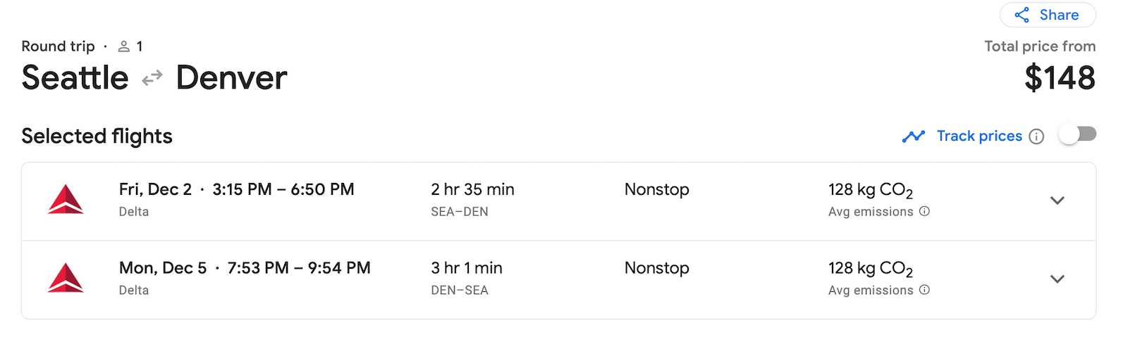Screen dimensions: 1128x337
Task: Click the Share button label
Action: [x=1059, y=15]
